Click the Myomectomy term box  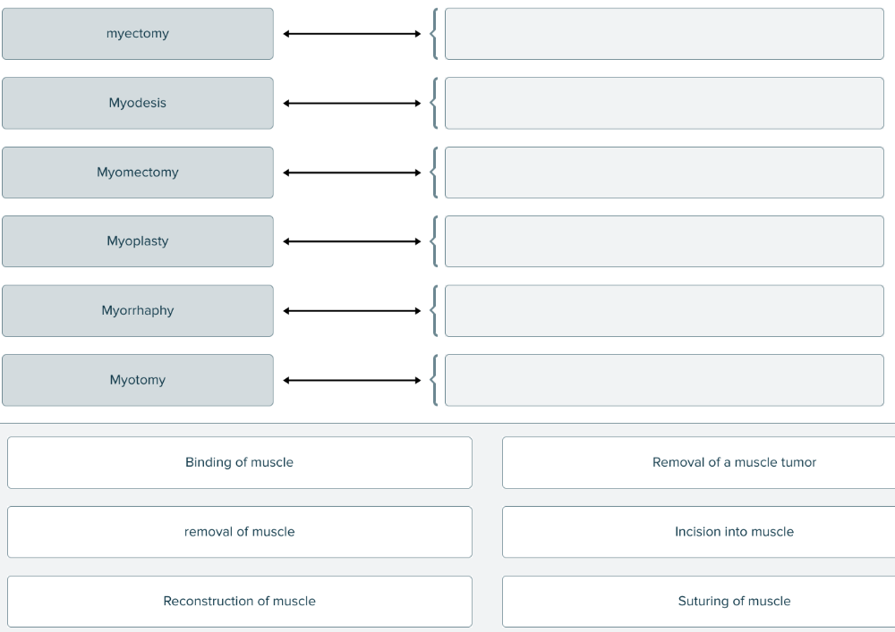(x=138, y=173)
